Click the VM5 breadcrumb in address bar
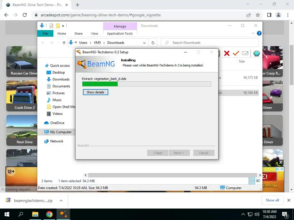Image resolution: width=294 pixels, height=220 pixels. tap(97, 43)
